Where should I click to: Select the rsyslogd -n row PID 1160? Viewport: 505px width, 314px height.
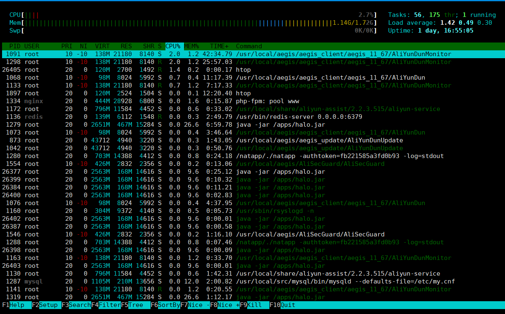(x=252, y=211)
